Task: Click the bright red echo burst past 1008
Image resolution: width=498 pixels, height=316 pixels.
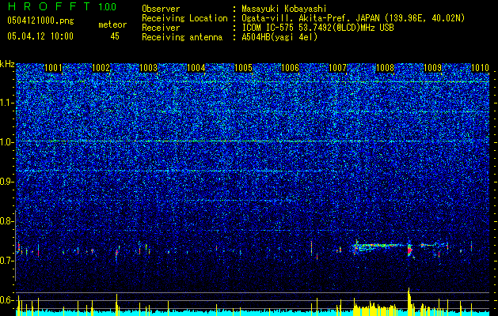Action: [x=409, y=250]
